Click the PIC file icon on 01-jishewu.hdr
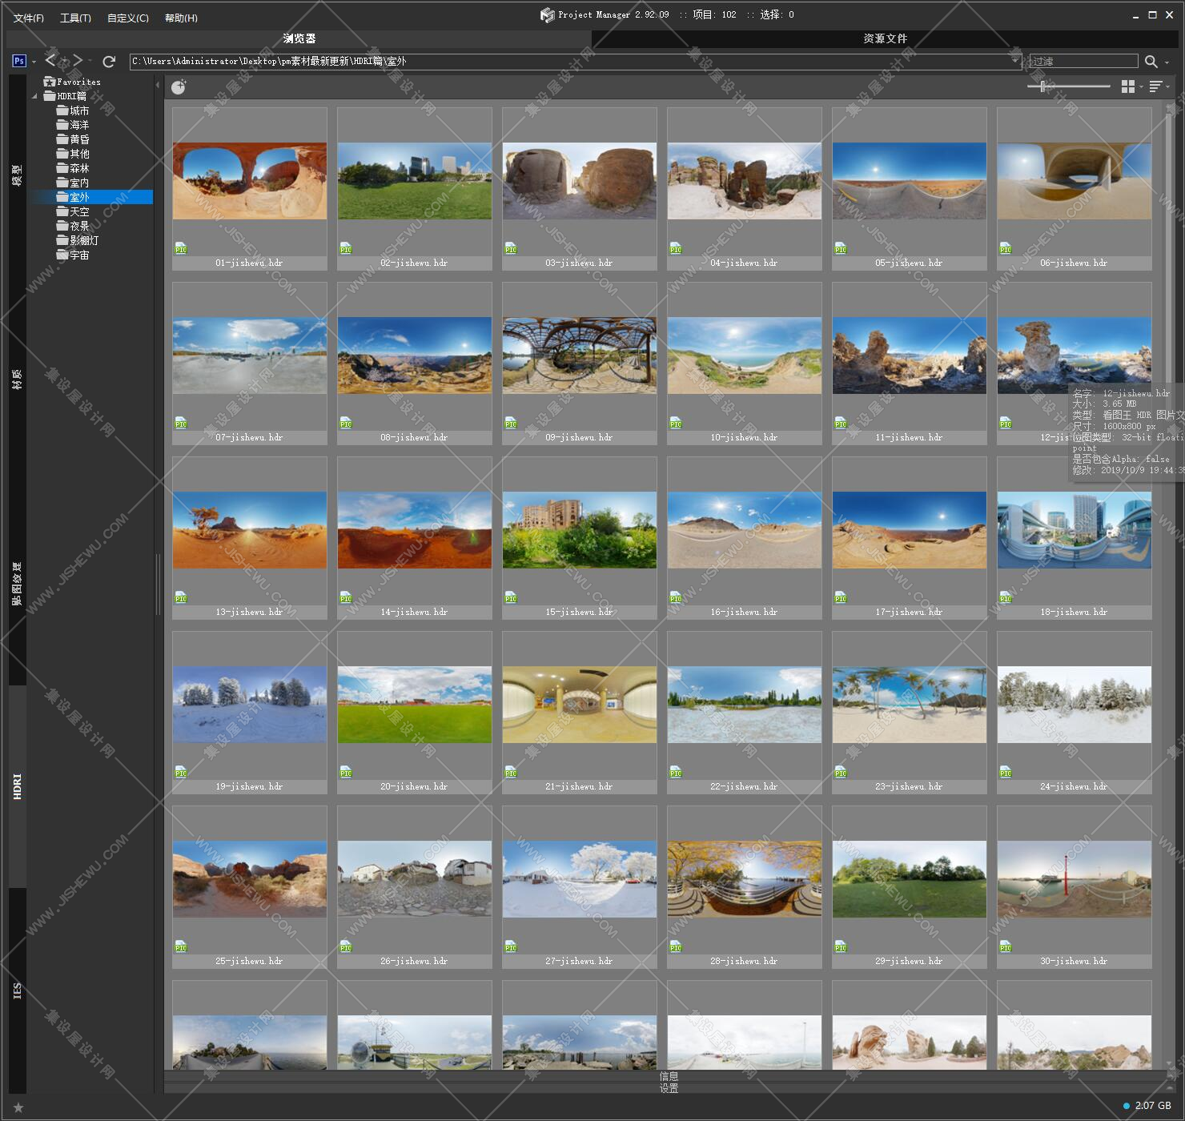The image size is (1185, 1121). [181, 249]
